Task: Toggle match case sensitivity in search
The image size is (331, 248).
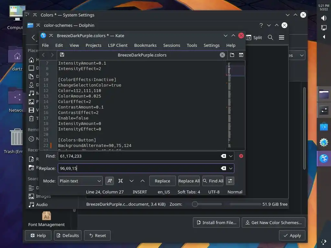Action: pyautogui.click(x=110, y=181)
